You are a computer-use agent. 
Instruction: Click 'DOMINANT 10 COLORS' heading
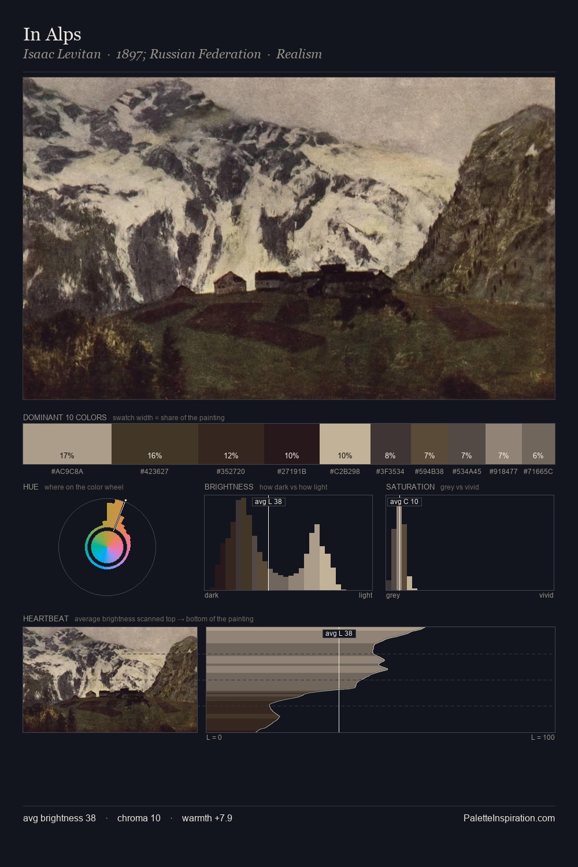tap(65, 417)
